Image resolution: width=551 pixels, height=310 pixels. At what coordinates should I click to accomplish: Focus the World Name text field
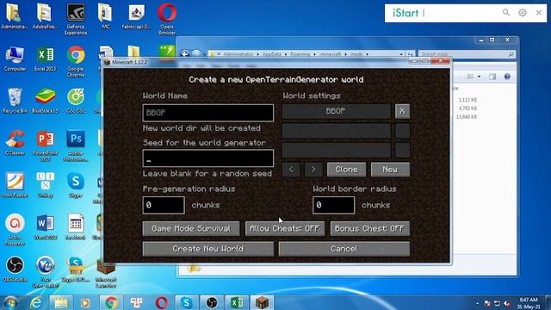click(x=208, y=113)
